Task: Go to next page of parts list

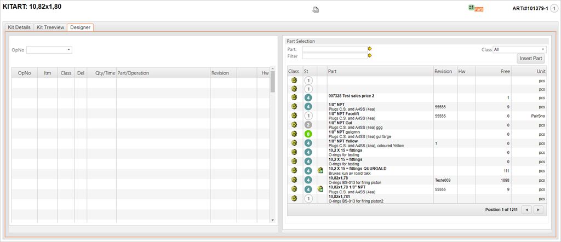Action: [x=539, y=210]
